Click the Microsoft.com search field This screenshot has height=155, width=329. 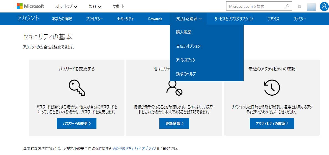coord(255,6)
